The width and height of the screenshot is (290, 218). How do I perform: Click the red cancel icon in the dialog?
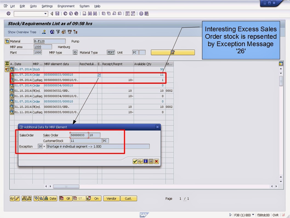(x=156, y=161)
